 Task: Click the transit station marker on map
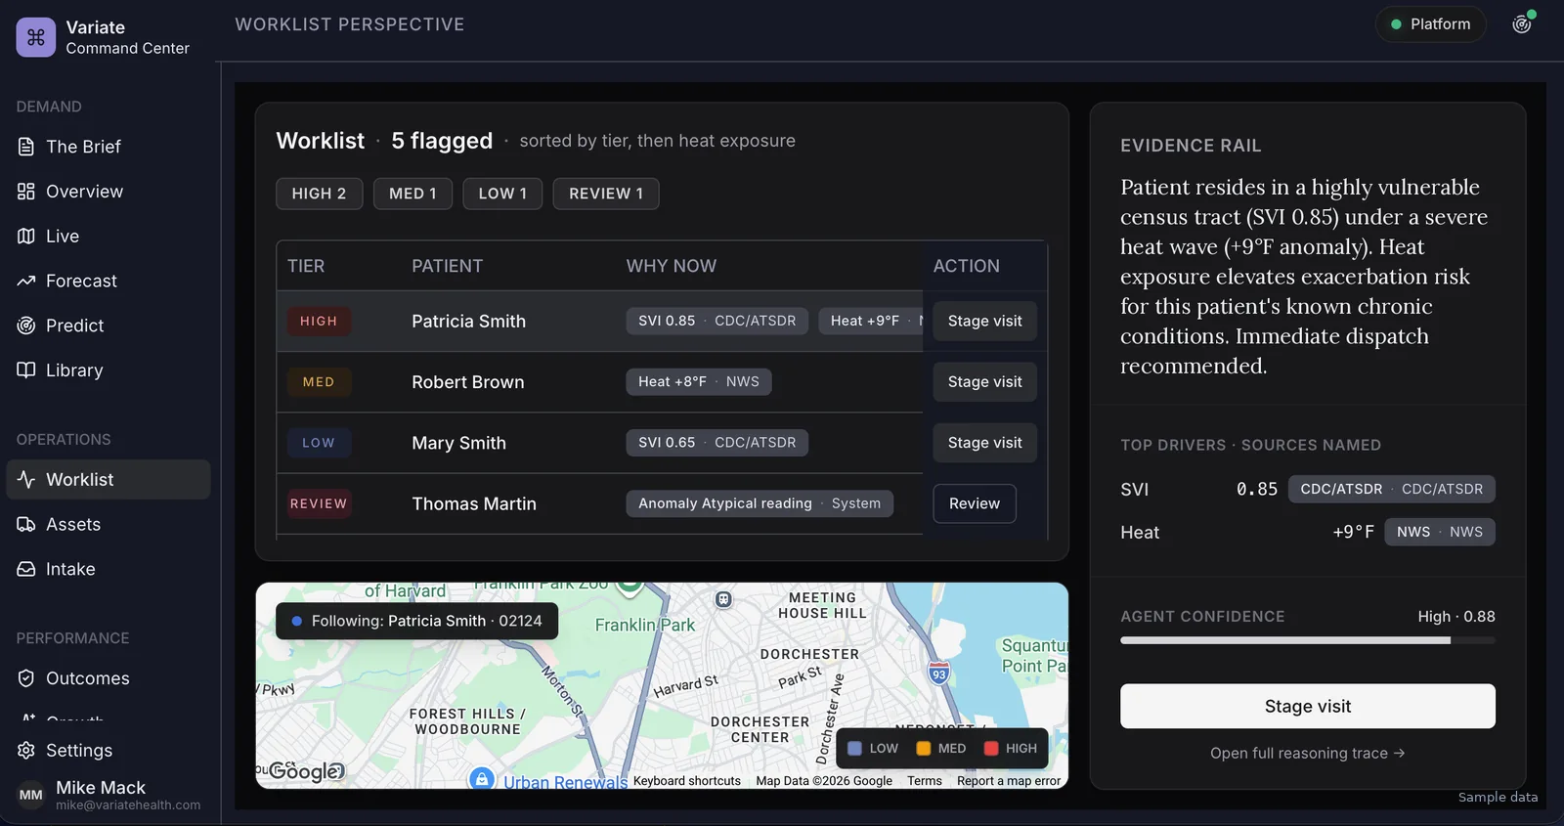coord(723,599)
